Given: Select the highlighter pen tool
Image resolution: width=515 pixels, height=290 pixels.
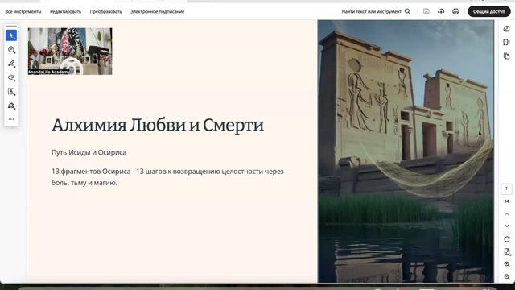Looking at the screenshot, I should pos(11,64).
